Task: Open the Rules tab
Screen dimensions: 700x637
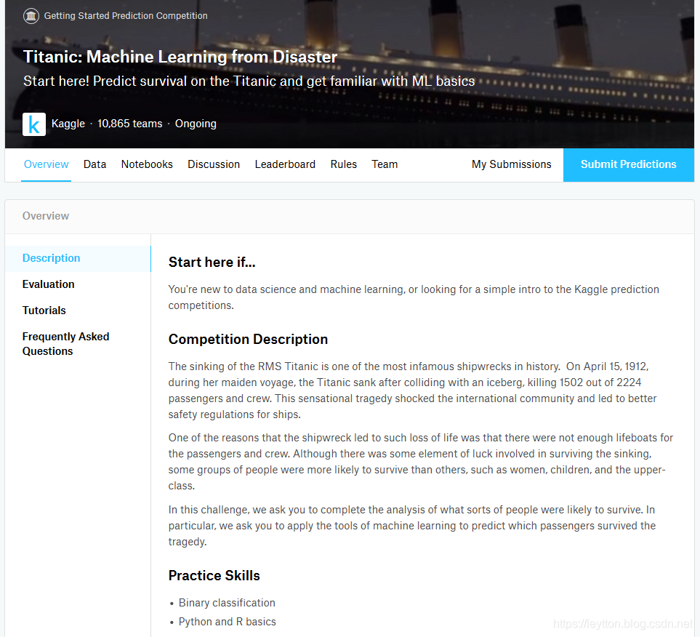Action: pos(344,164)
